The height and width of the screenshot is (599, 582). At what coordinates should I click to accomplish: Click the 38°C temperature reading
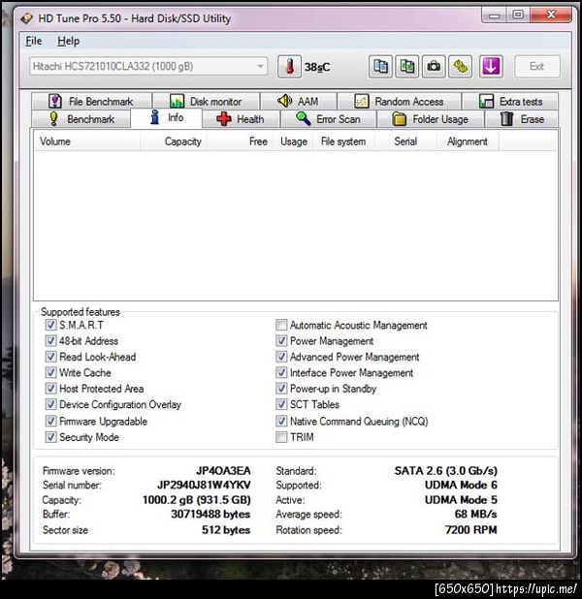(317, 67)
